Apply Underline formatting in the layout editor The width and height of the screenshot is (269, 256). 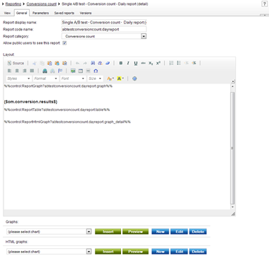pyautogui.click(x=136, y=63)
